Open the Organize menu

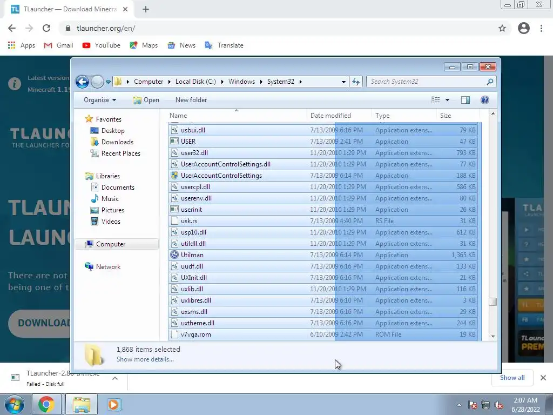100,100
